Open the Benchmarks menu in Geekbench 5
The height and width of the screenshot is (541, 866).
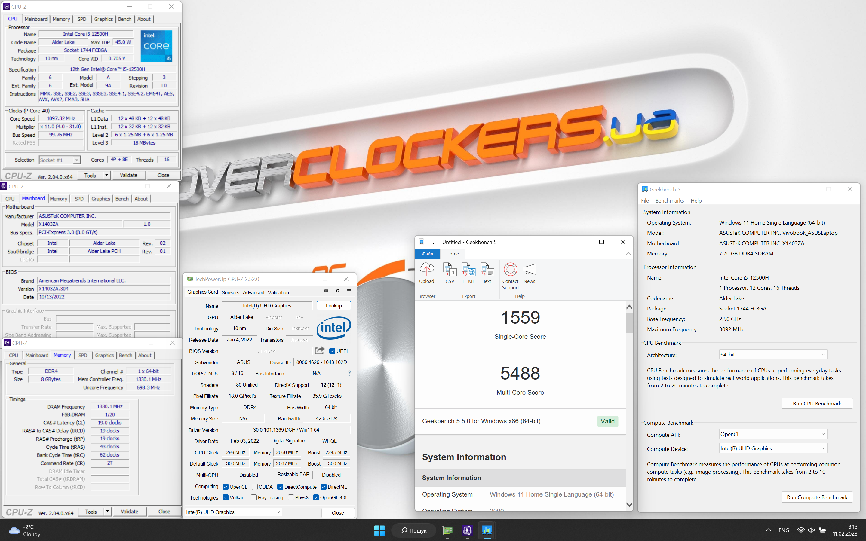(x=670, y=201)
